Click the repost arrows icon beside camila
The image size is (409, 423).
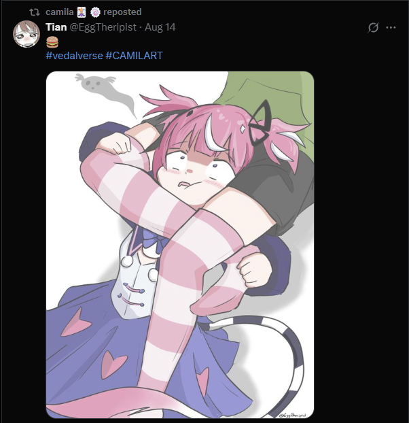pos(35,12)
